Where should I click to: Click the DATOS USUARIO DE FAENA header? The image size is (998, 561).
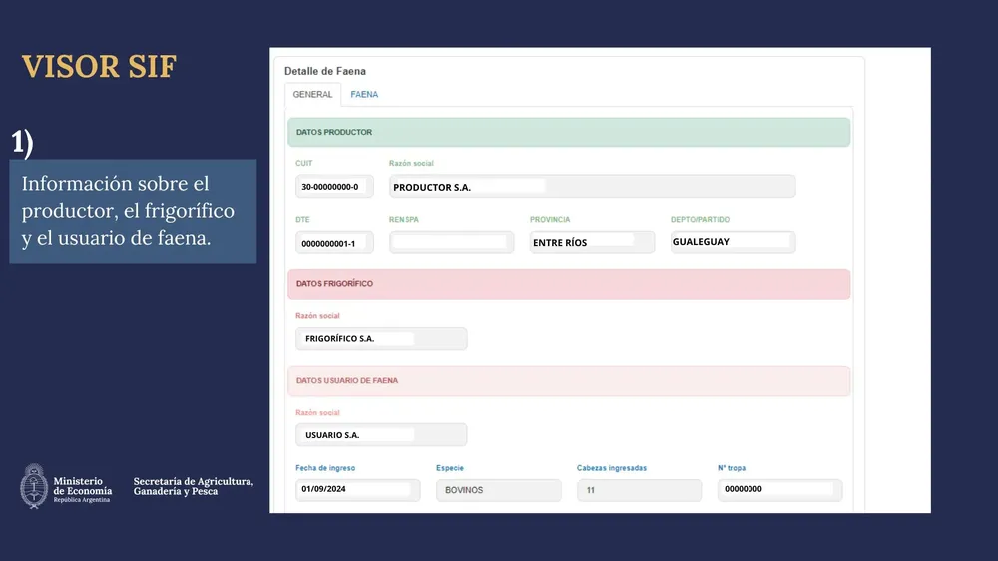pos(569,381)
